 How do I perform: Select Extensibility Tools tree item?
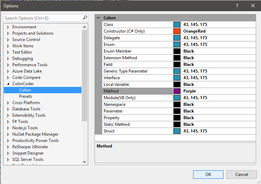point(29,115)
